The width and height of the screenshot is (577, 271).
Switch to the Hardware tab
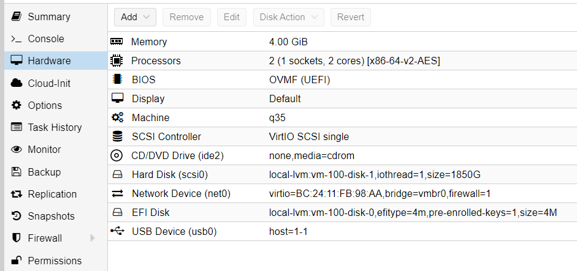(x=56, y=61)
